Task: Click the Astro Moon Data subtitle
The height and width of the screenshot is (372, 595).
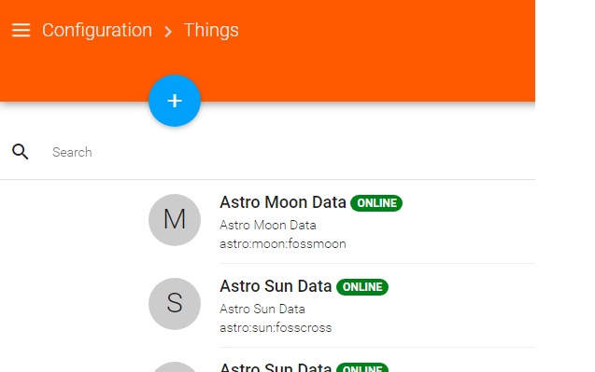Action: (268, 225)
